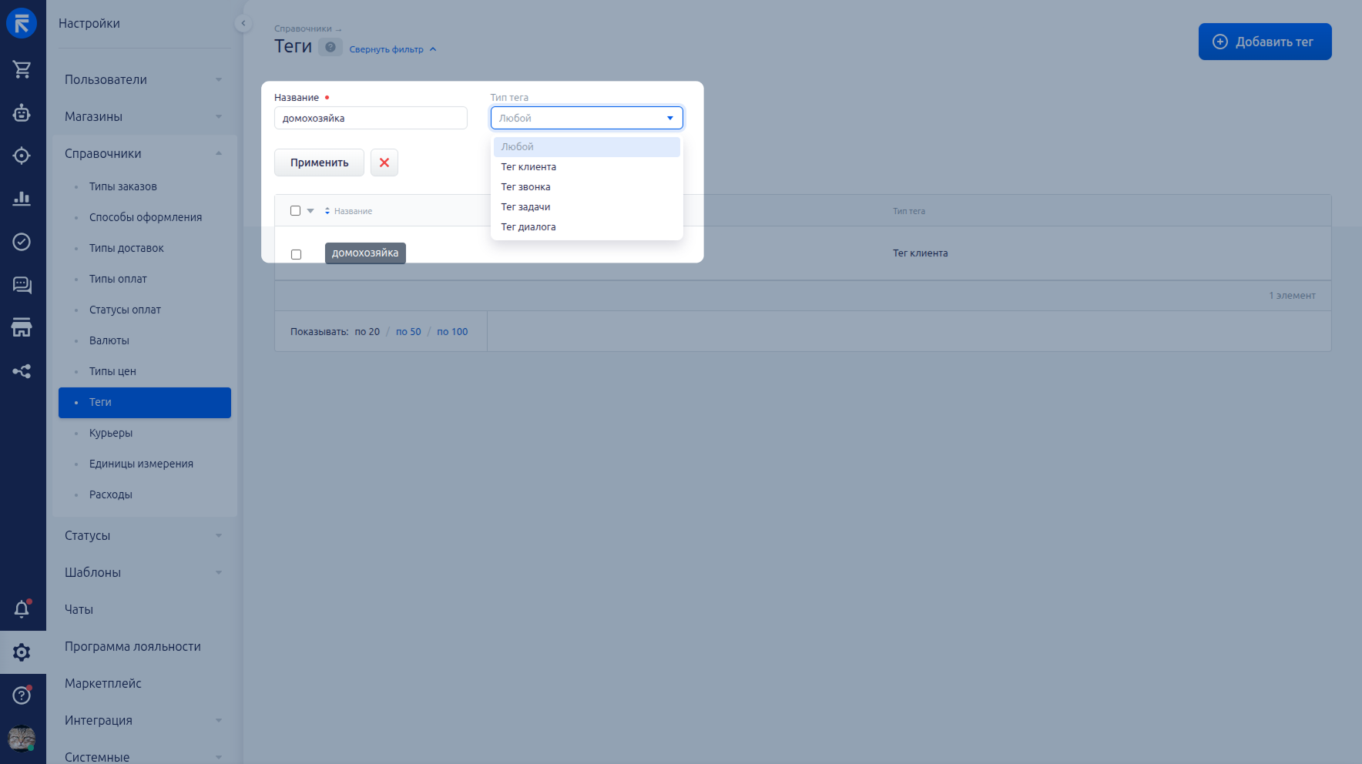This screenshot has height=764, width=1362.
Task: Check the box for the домохозяйка row
Action: [x=296, y=254]
